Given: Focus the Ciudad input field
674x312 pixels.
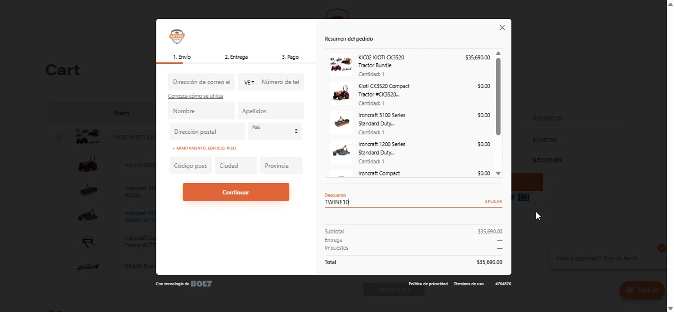Looking at the screenshot, I should (x=236, y=166).
